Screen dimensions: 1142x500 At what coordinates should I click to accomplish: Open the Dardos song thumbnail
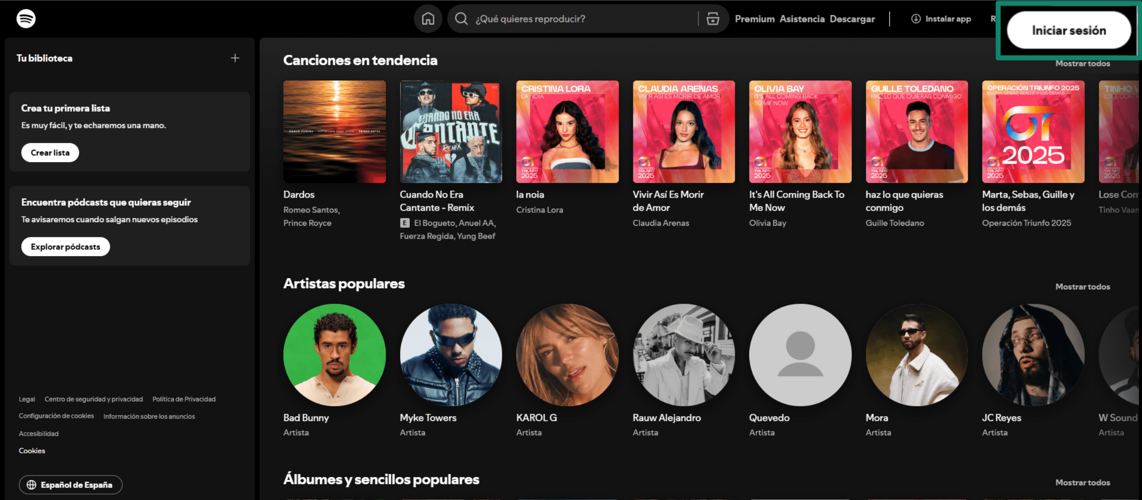click(x=334, y=132)
